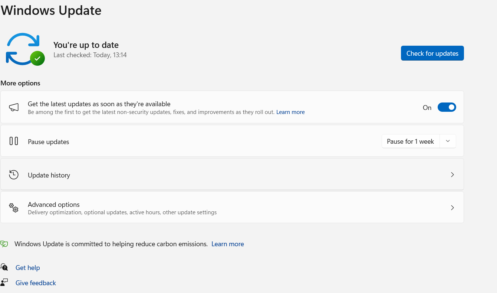This screenshot has width=497, height=293.
Task: Open the pause duration dropdown arrow
Action: pos(448,141)
